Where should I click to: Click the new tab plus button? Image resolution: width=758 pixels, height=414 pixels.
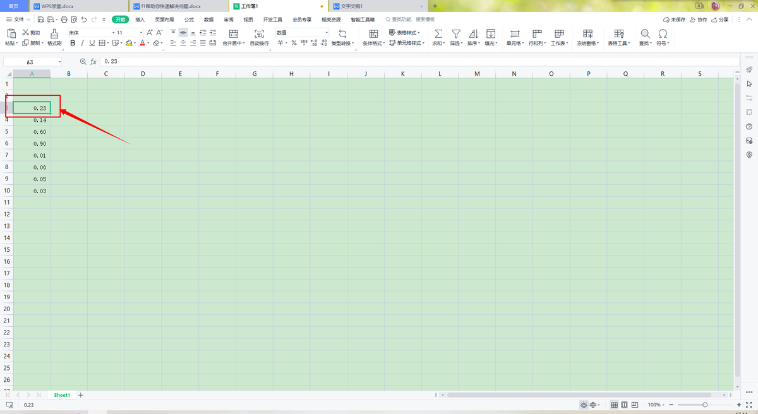coord(435,6)
